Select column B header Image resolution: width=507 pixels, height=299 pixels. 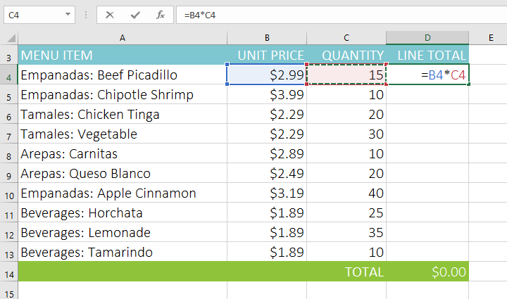click(267, 37)
